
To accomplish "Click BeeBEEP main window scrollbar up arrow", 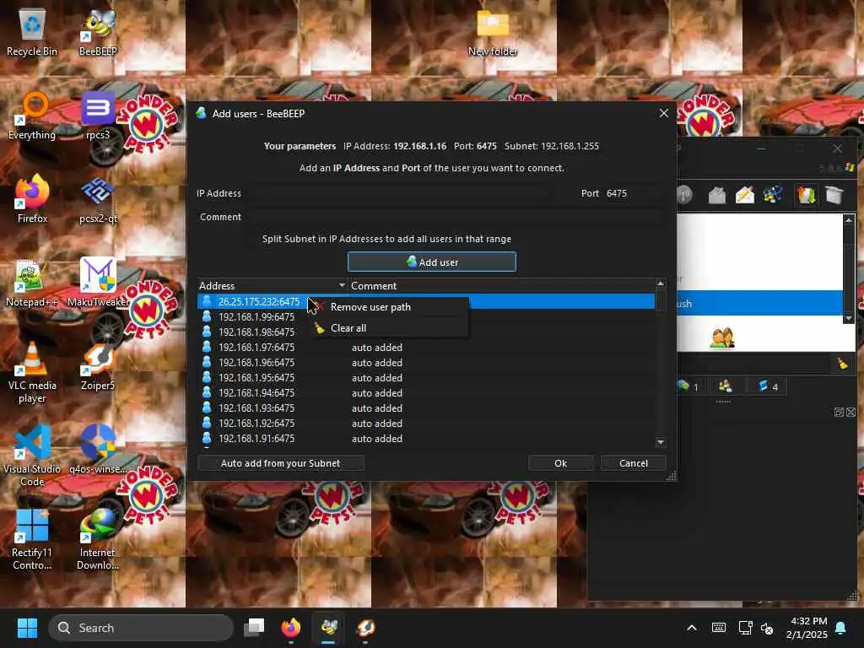I will click(849, 220).
